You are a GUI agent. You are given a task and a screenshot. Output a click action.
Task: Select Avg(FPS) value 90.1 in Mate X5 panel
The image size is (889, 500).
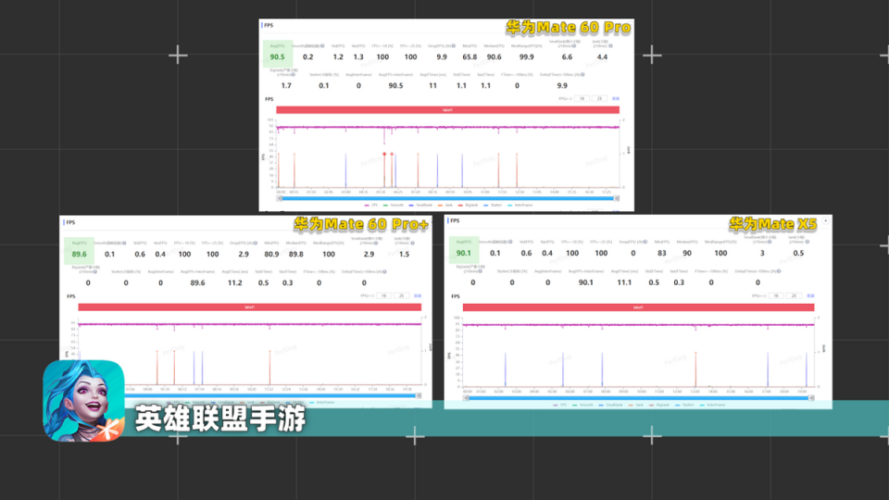464,253
